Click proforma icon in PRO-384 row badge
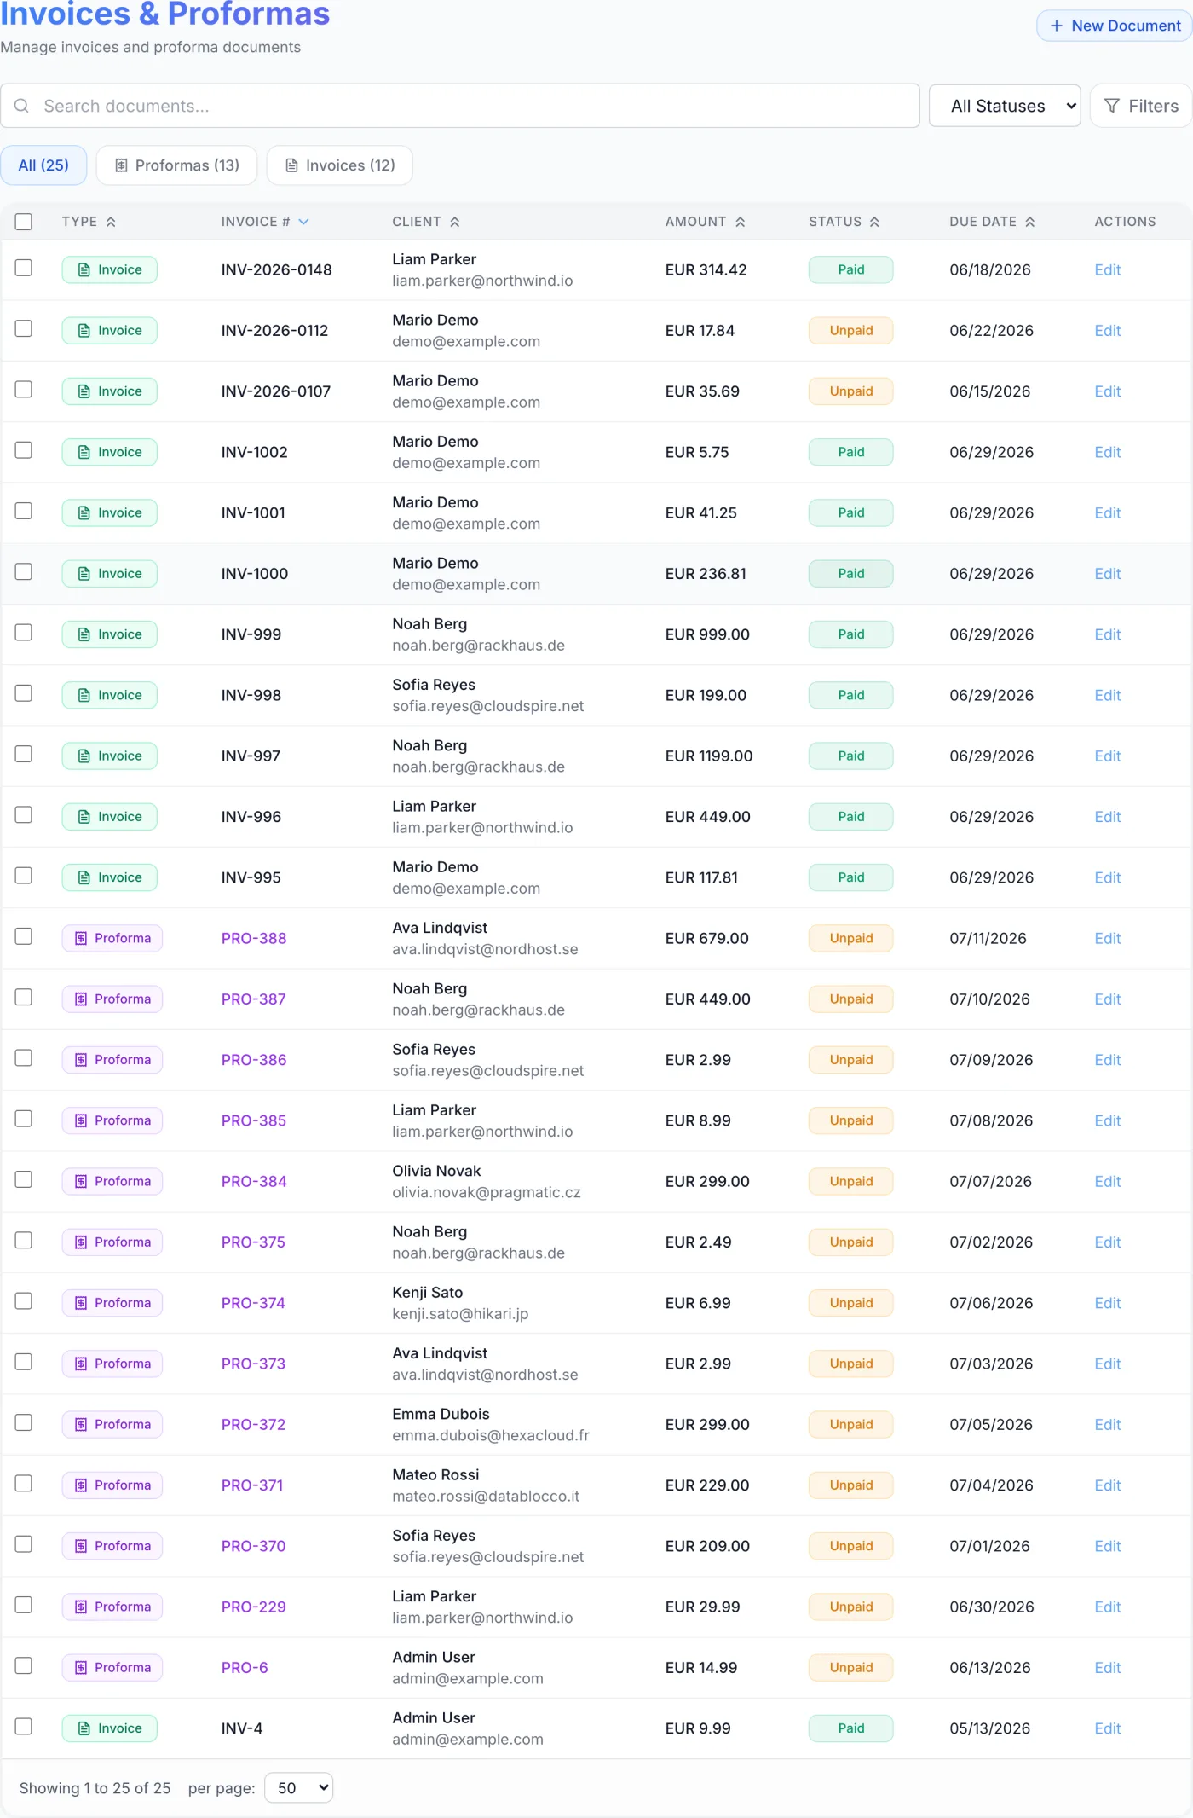 click(x=81, y=1181)
